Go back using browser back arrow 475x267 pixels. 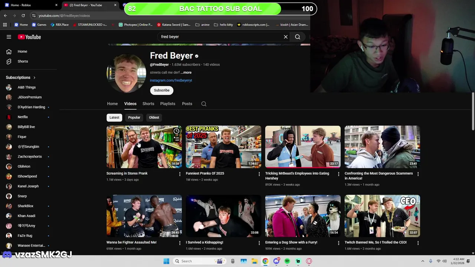tap(5, 16)
